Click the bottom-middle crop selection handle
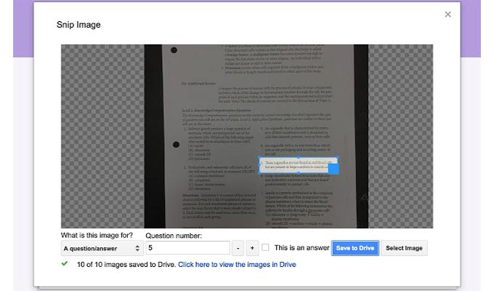This screenshot has height=291, width=494. pyautogui.click(x=299, y=173)
